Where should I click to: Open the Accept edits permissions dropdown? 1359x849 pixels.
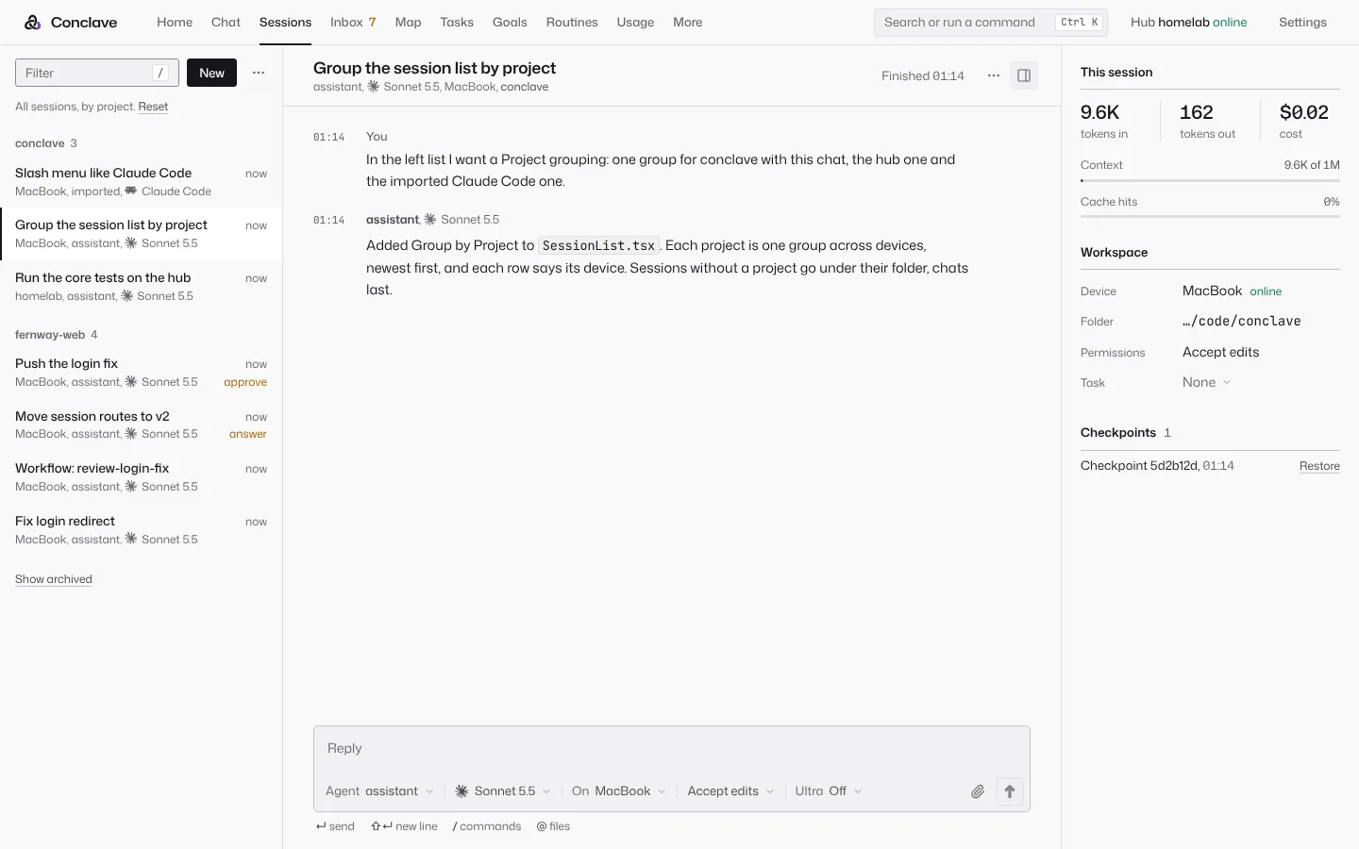pos(730,791)
